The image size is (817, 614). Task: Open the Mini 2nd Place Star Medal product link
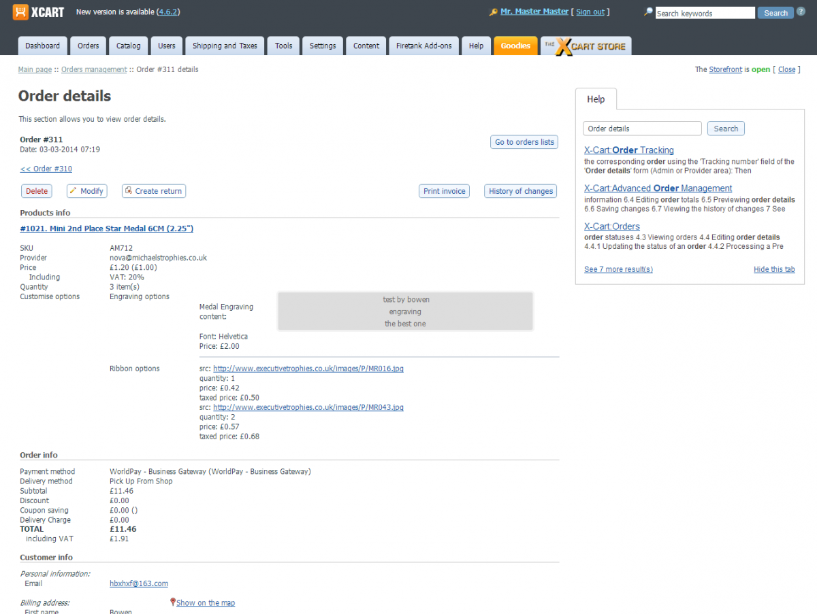tap(106, 228)
